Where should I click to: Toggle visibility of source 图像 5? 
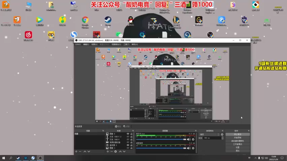128,134
